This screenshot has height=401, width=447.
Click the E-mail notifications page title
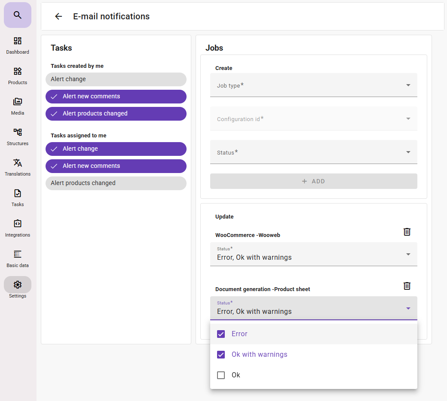[111, 16]
